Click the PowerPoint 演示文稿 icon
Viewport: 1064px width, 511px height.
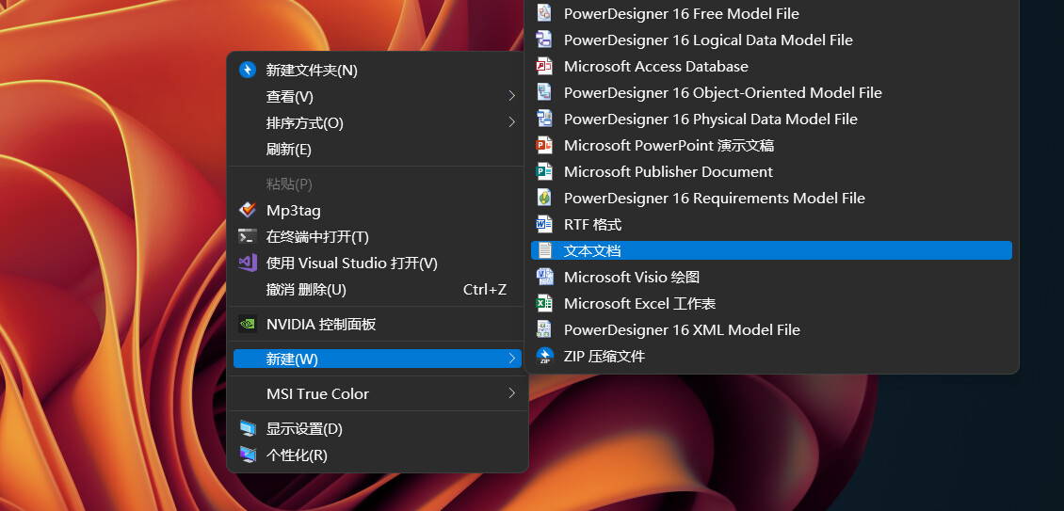(544, 145)
